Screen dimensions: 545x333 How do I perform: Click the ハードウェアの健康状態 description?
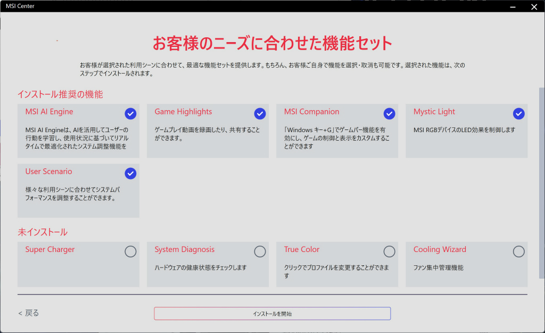(x=201, y=267)
